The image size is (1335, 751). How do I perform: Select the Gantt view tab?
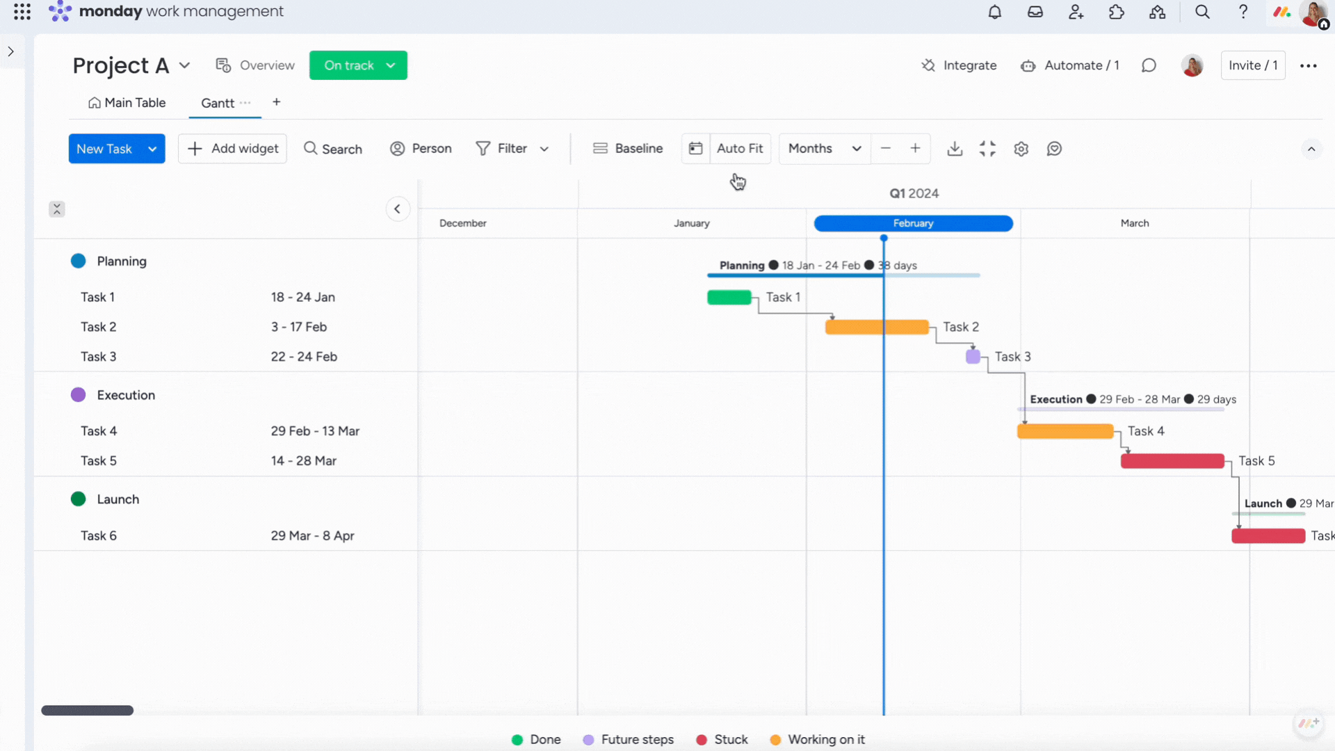[218, 103]
